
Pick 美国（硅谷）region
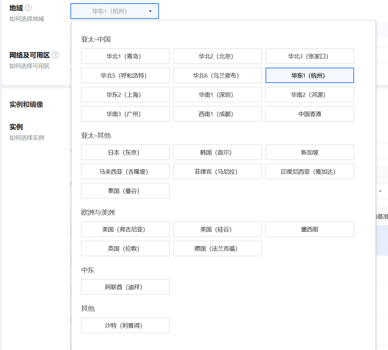[x=217, y=229]
